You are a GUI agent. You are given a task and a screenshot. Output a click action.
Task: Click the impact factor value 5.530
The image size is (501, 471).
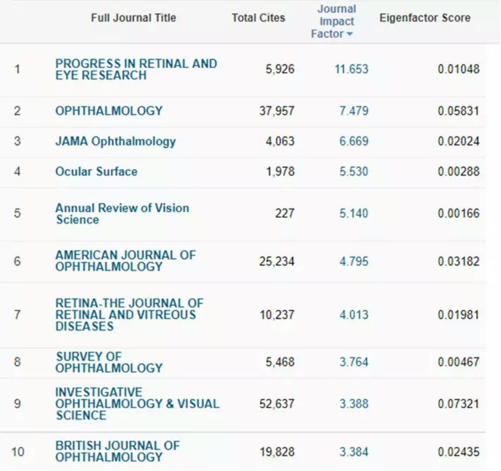[x=354, y=171]
